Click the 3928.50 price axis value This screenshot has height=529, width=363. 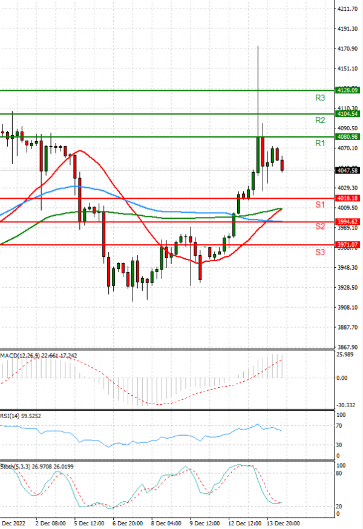point(347,287)
